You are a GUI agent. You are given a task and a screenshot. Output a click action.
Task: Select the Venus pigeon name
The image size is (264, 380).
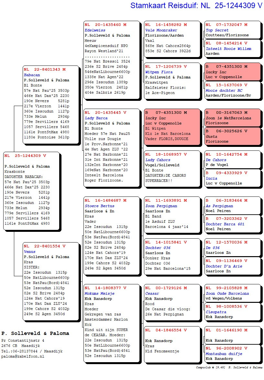point(30,252)
